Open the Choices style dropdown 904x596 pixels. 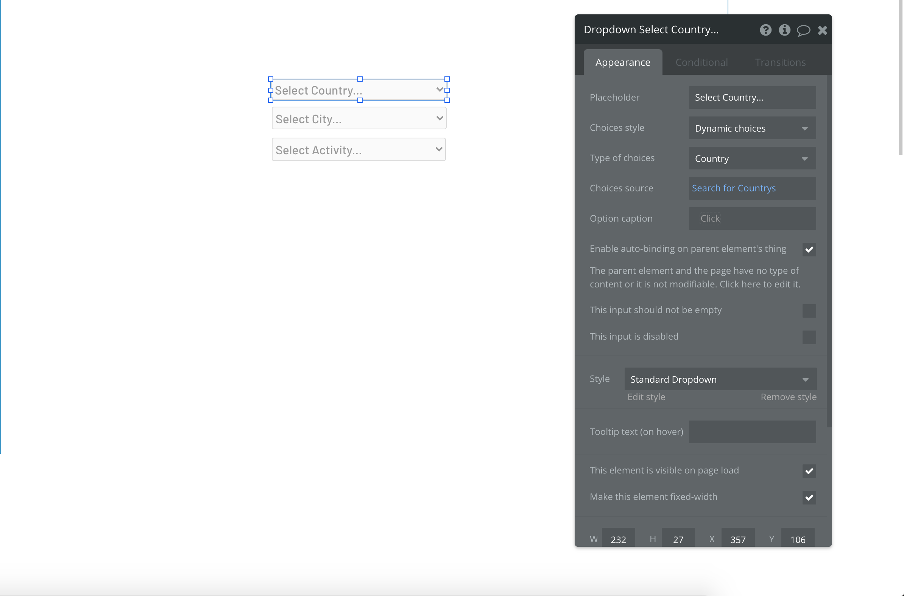752,129
